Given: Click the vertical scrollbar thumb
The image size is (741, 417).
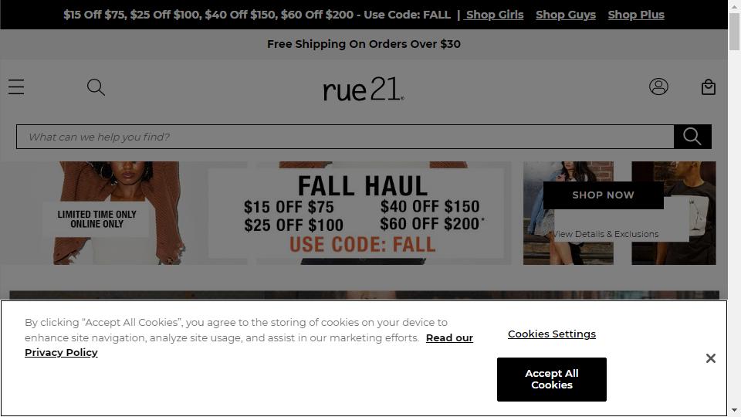Looking at the screenshot, I should pos(734,31).
